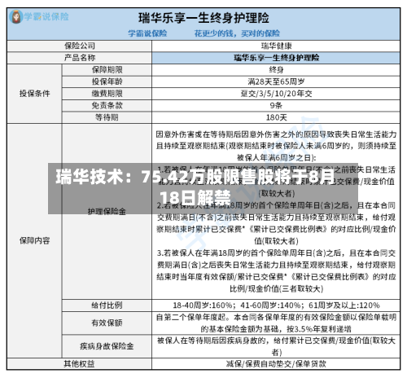Click the title 瑞华乐享一生终身护理险

[x=203, y=18]
